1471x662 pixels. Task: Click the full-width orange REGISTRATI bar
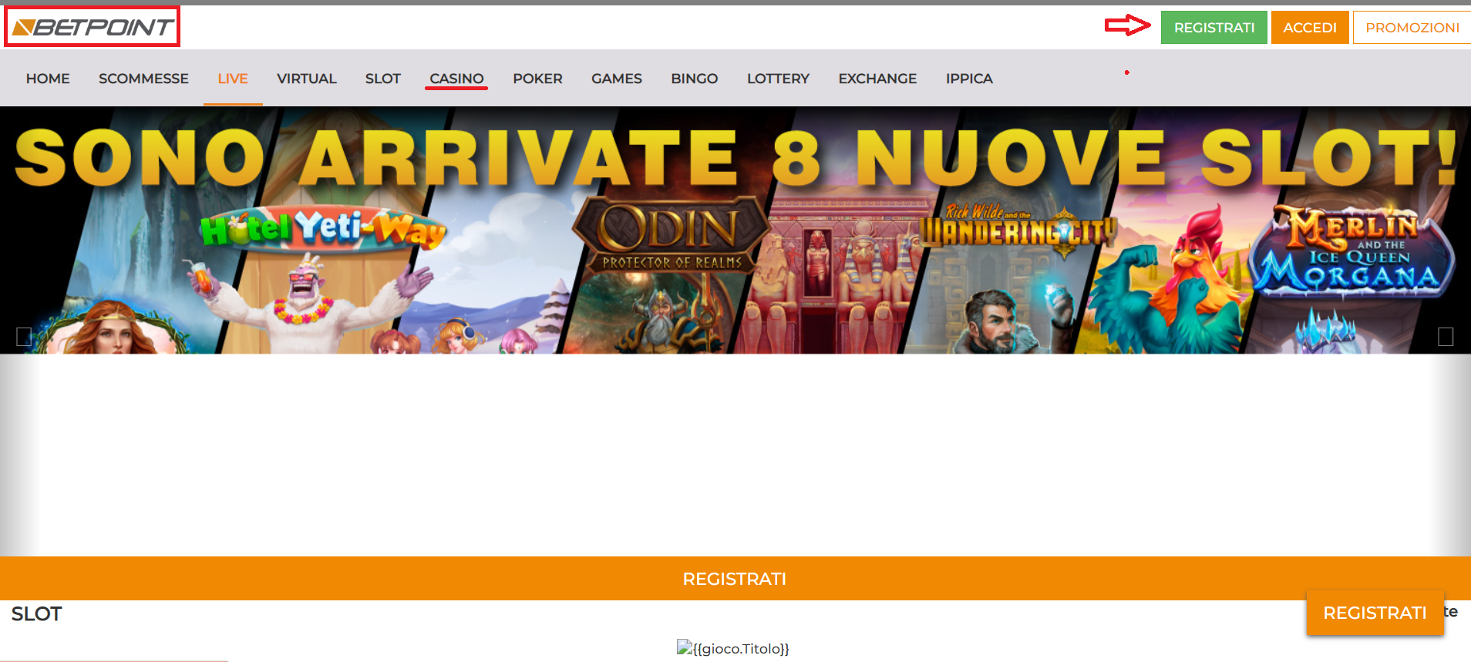point(735,579)
